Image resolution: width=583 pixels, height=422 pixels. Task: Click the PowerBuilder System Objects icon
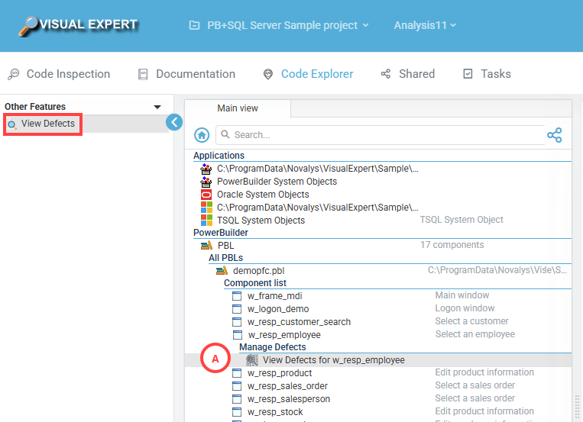coord(206,182)
